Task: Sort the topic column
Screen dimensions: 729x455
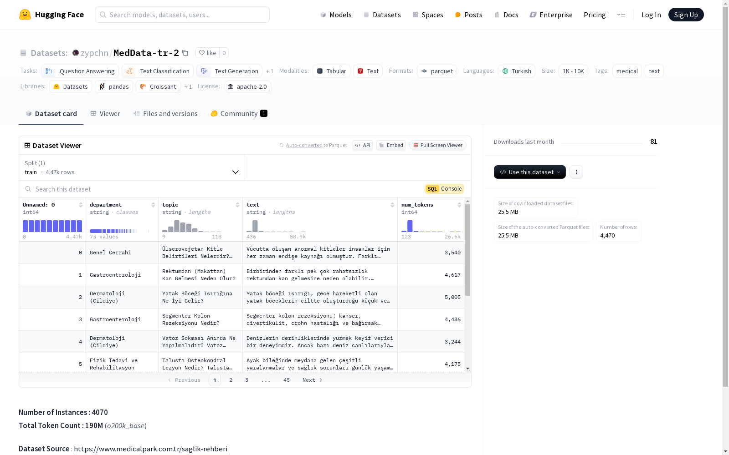Action: [x=237, y=205]
